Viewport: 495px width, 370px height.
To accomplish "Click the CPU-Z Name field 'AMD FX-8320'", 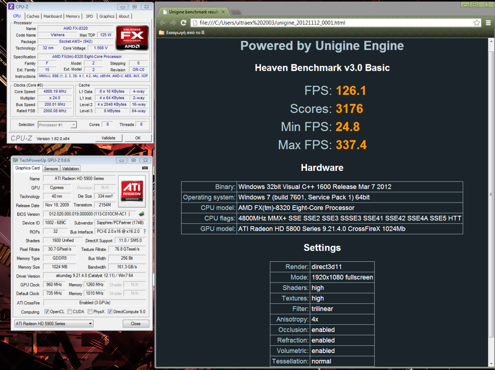I will 75,28.
